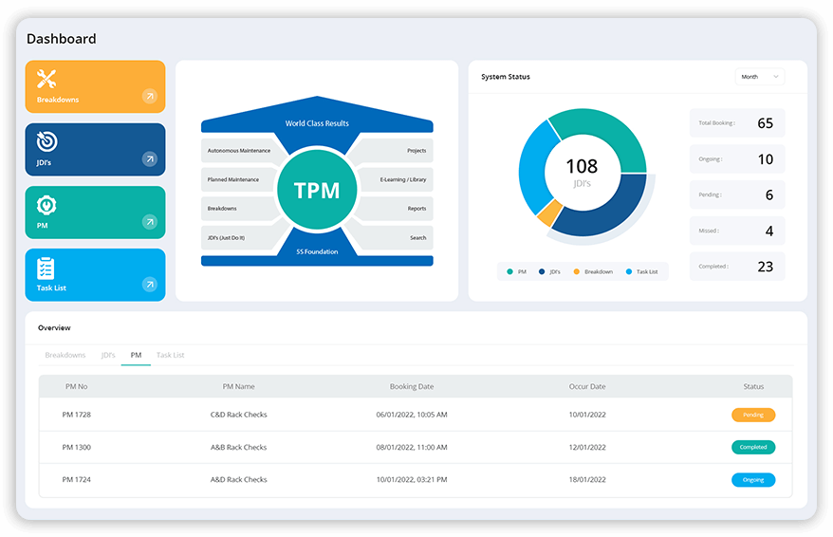Open the PM card arrow icon
Viewport: 833px width, 537px height.
point(149,222)
